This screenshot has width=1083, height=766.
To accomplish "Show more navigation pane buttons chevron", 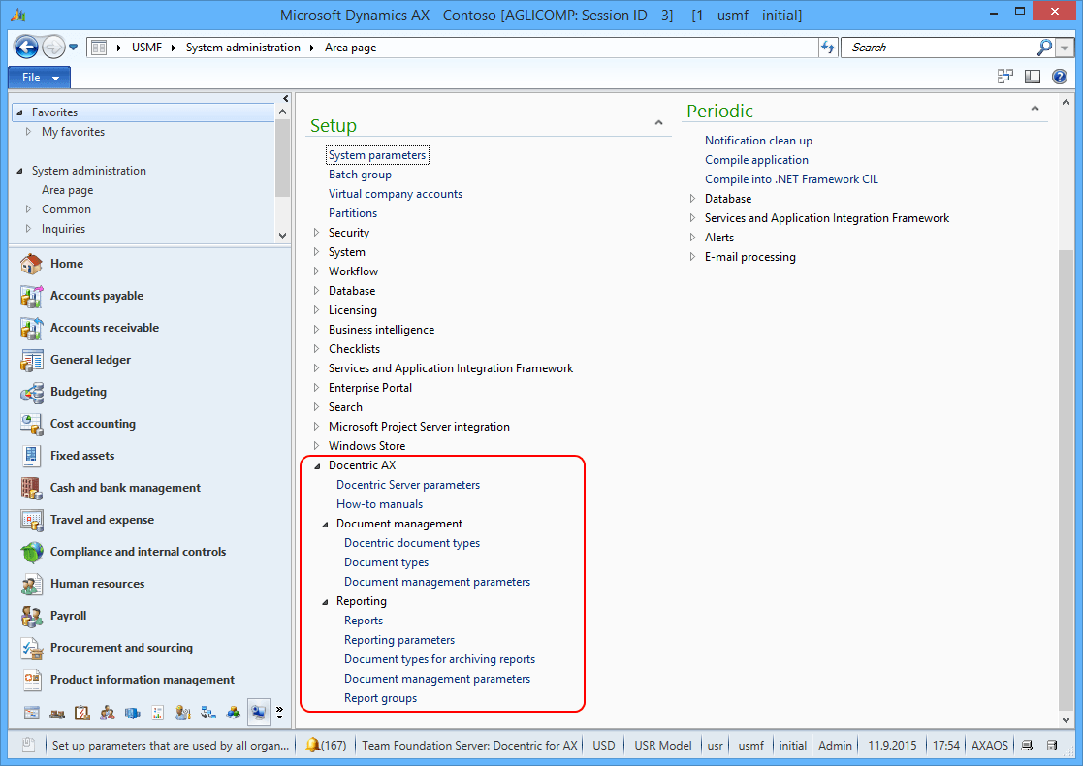I will click(x=279, y=712).
